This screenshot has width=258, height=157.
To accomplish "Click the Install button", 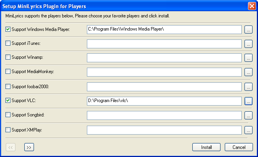I will tap(206, 147).
